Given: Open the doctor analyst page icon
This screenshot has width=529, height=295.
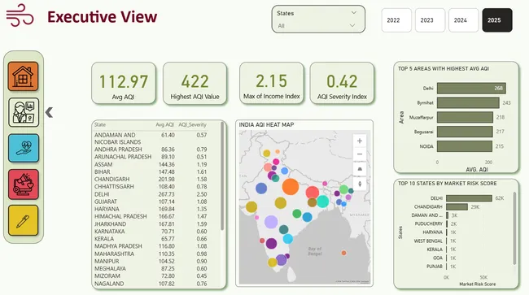Looking at the screenshot, I should pos(24,112).
